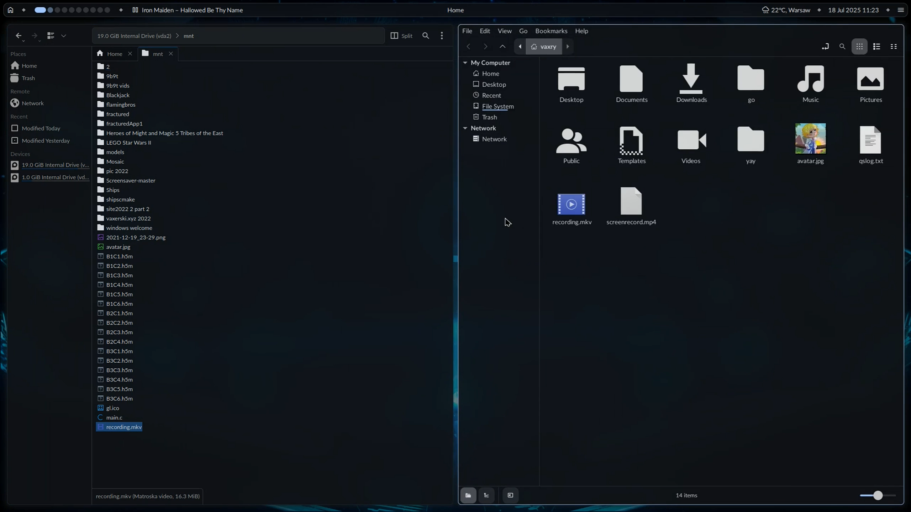Show tree view in Nemo sidebar
The width and height of the screenshot is (911, 512).
[486, 495]
